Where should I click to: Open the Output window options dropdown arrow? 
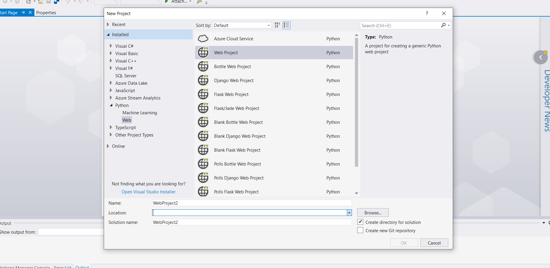click(x=544, y=223)
